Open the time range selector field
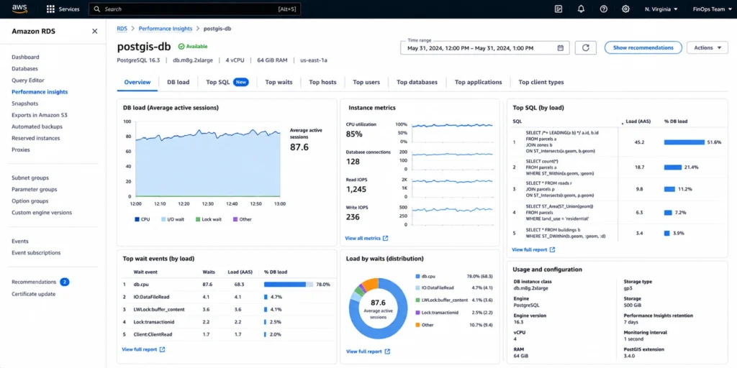The width and height of the screenshot is (737, 368). (x=484, y=48)
